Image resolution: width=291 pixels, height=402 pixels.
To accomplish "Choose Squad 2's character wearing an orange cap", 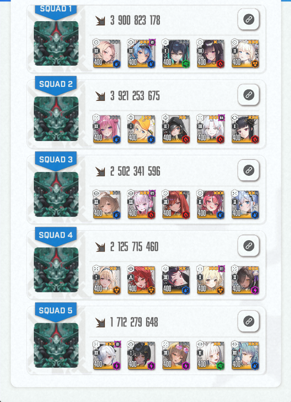I will point(142,129).
